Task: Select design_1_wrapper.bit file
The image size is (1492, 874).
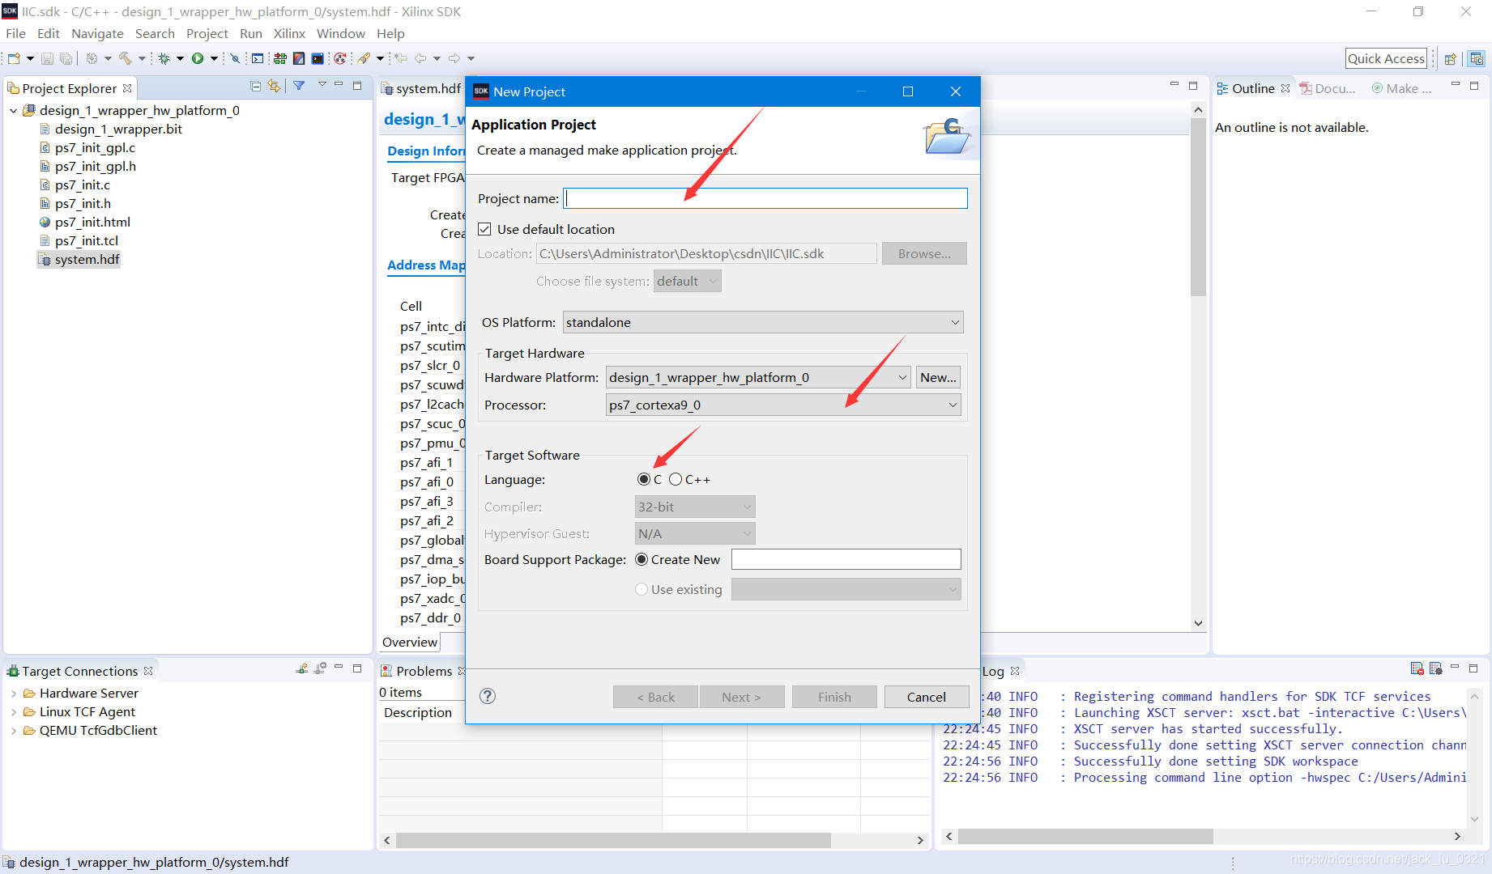Action: coord(111,129)
